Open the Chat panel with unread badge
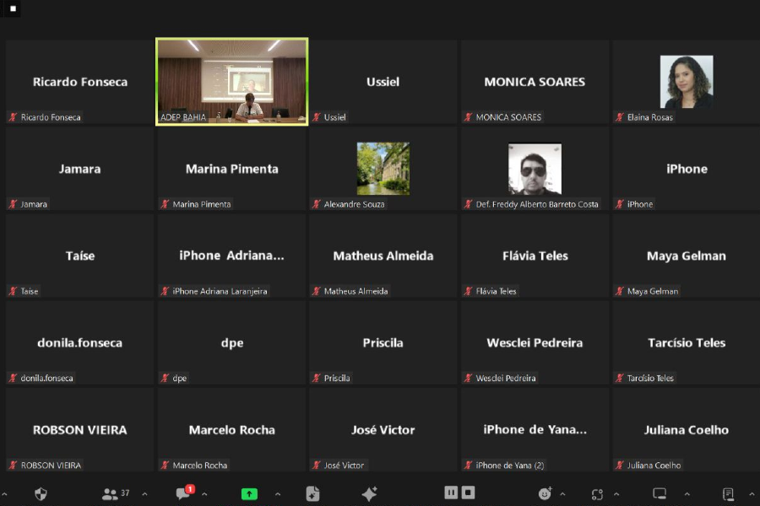Viewport: 760px width, 506px height. [185, 493]
